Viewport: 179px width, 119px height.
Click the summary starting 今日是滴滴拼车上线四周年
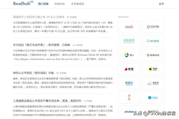pos(63,27)
